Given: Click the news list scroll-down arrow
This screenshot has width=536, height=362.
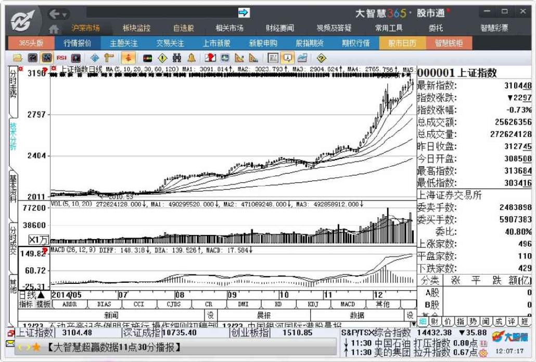Looking at the screenshot, I should (413, 323).
